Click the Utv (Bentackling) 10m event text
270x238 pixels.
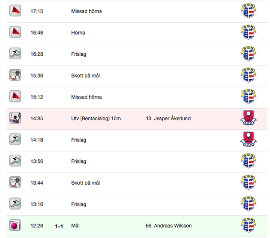coord(96,118)
